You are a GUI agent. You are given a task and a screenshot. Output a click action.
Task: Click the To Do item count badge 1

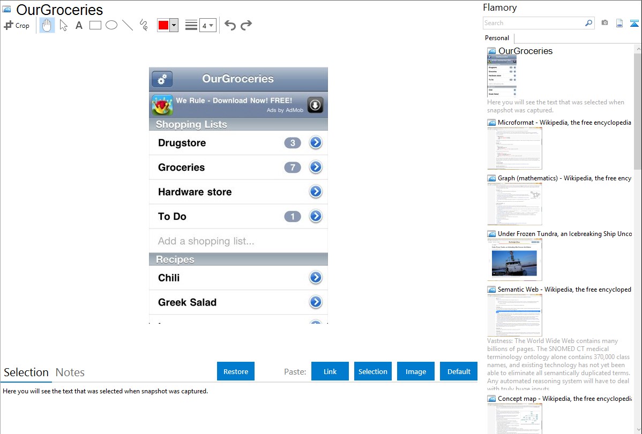[x=293, y=216]
